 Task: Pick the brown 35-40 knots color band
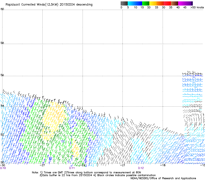click(x=175, y=3)
